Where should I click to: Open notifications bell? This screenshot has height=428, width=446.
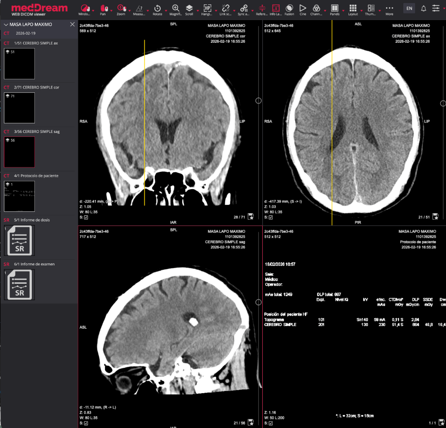(423, 9)
